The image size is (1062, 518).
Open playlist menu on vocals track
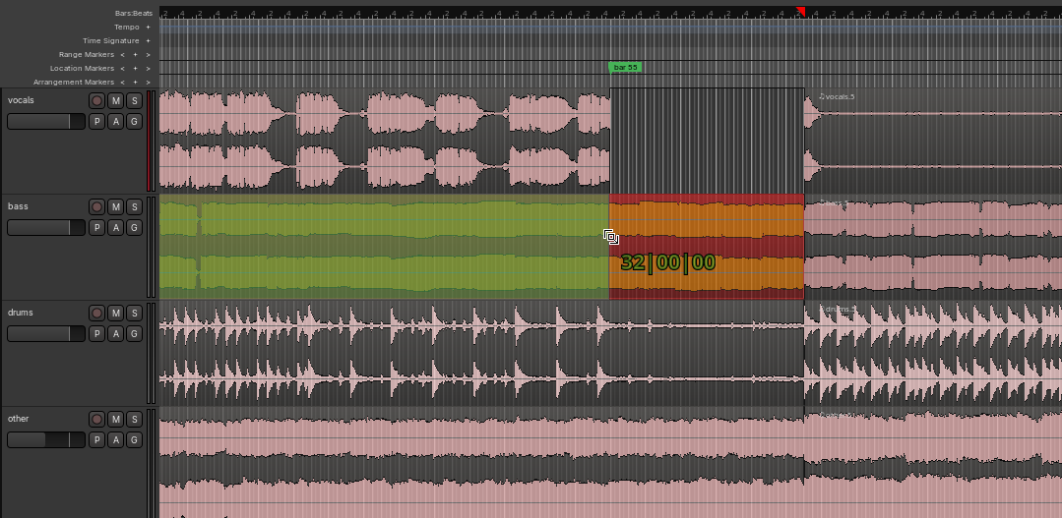96,122
